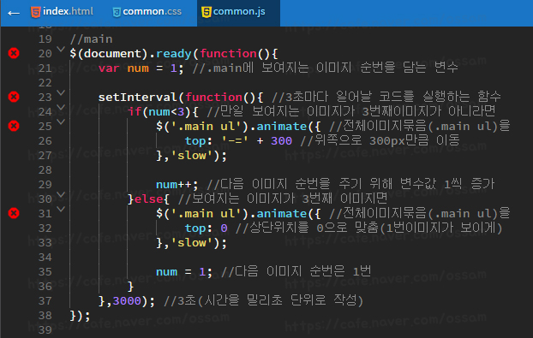Click line number 27

45,156
